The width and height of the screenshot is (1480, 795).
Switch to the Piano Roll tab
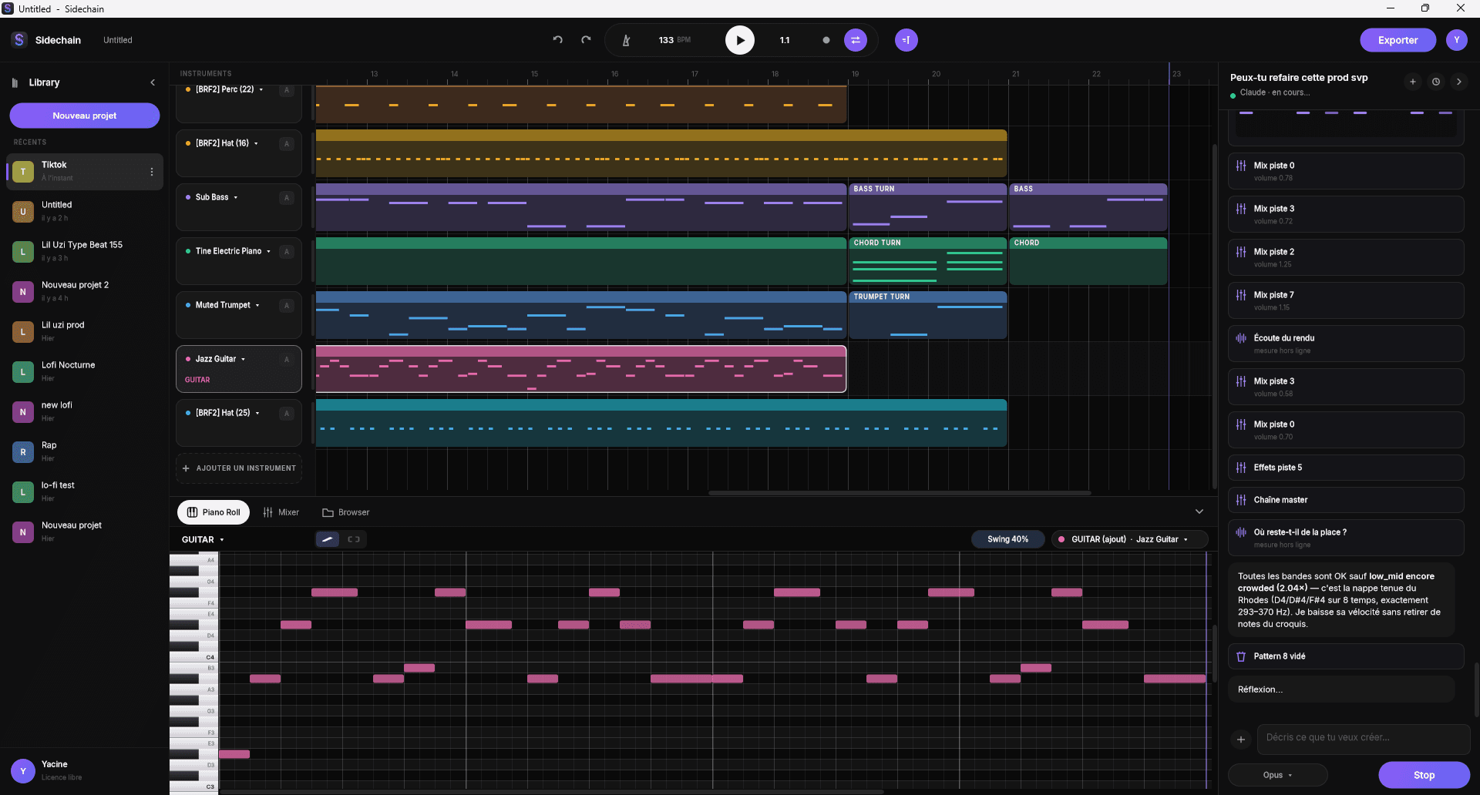pyautogui.click(x=214, y=512)
